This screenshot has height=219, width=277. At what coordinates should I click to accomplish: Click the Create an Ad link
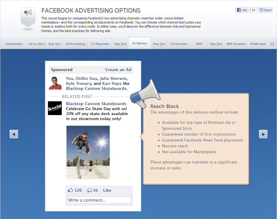tap(118, 70)
